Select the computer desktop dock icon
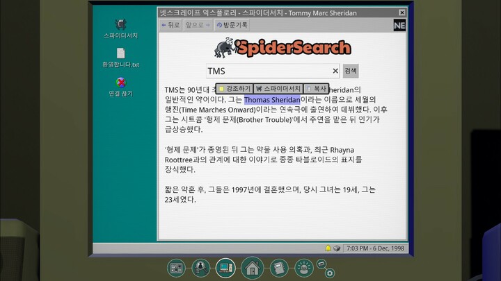Screen dimensions: 501x281 point(225,266)
